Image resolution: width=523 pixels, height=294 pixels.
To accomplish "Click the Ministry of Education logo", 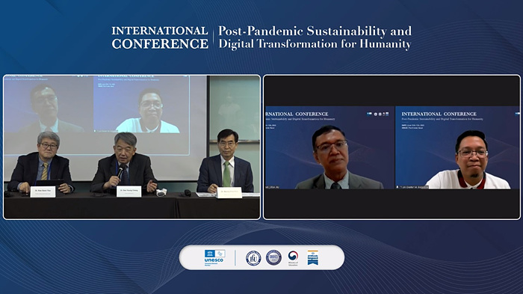I will (x=293, y=258).
